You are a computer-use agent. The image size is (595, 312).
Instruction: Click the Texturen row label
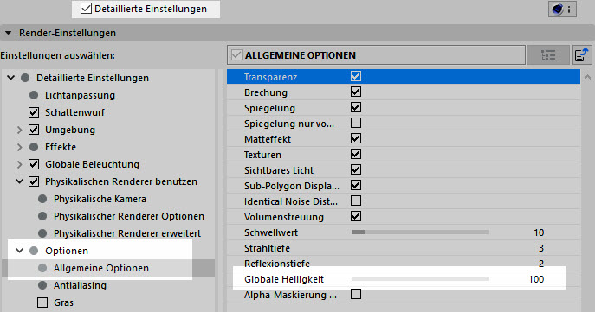262,155
